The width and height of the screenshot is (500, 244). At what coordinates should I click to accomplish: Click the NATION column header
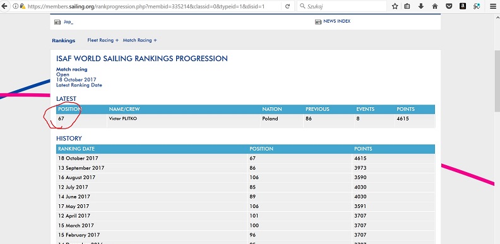pos(272,109)
